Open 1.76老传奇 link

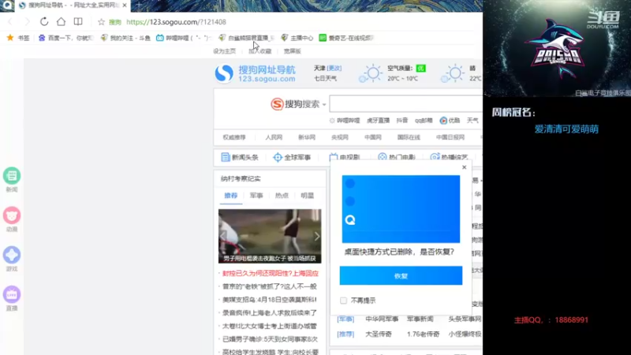click(423, 334)
